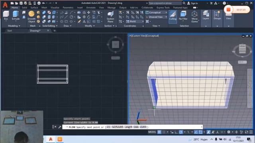Open the Groups panel button
This screenshot has height=143, width=255.
217,15
